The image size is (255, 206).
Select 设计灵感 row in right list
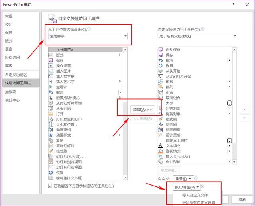click(195, 135)
